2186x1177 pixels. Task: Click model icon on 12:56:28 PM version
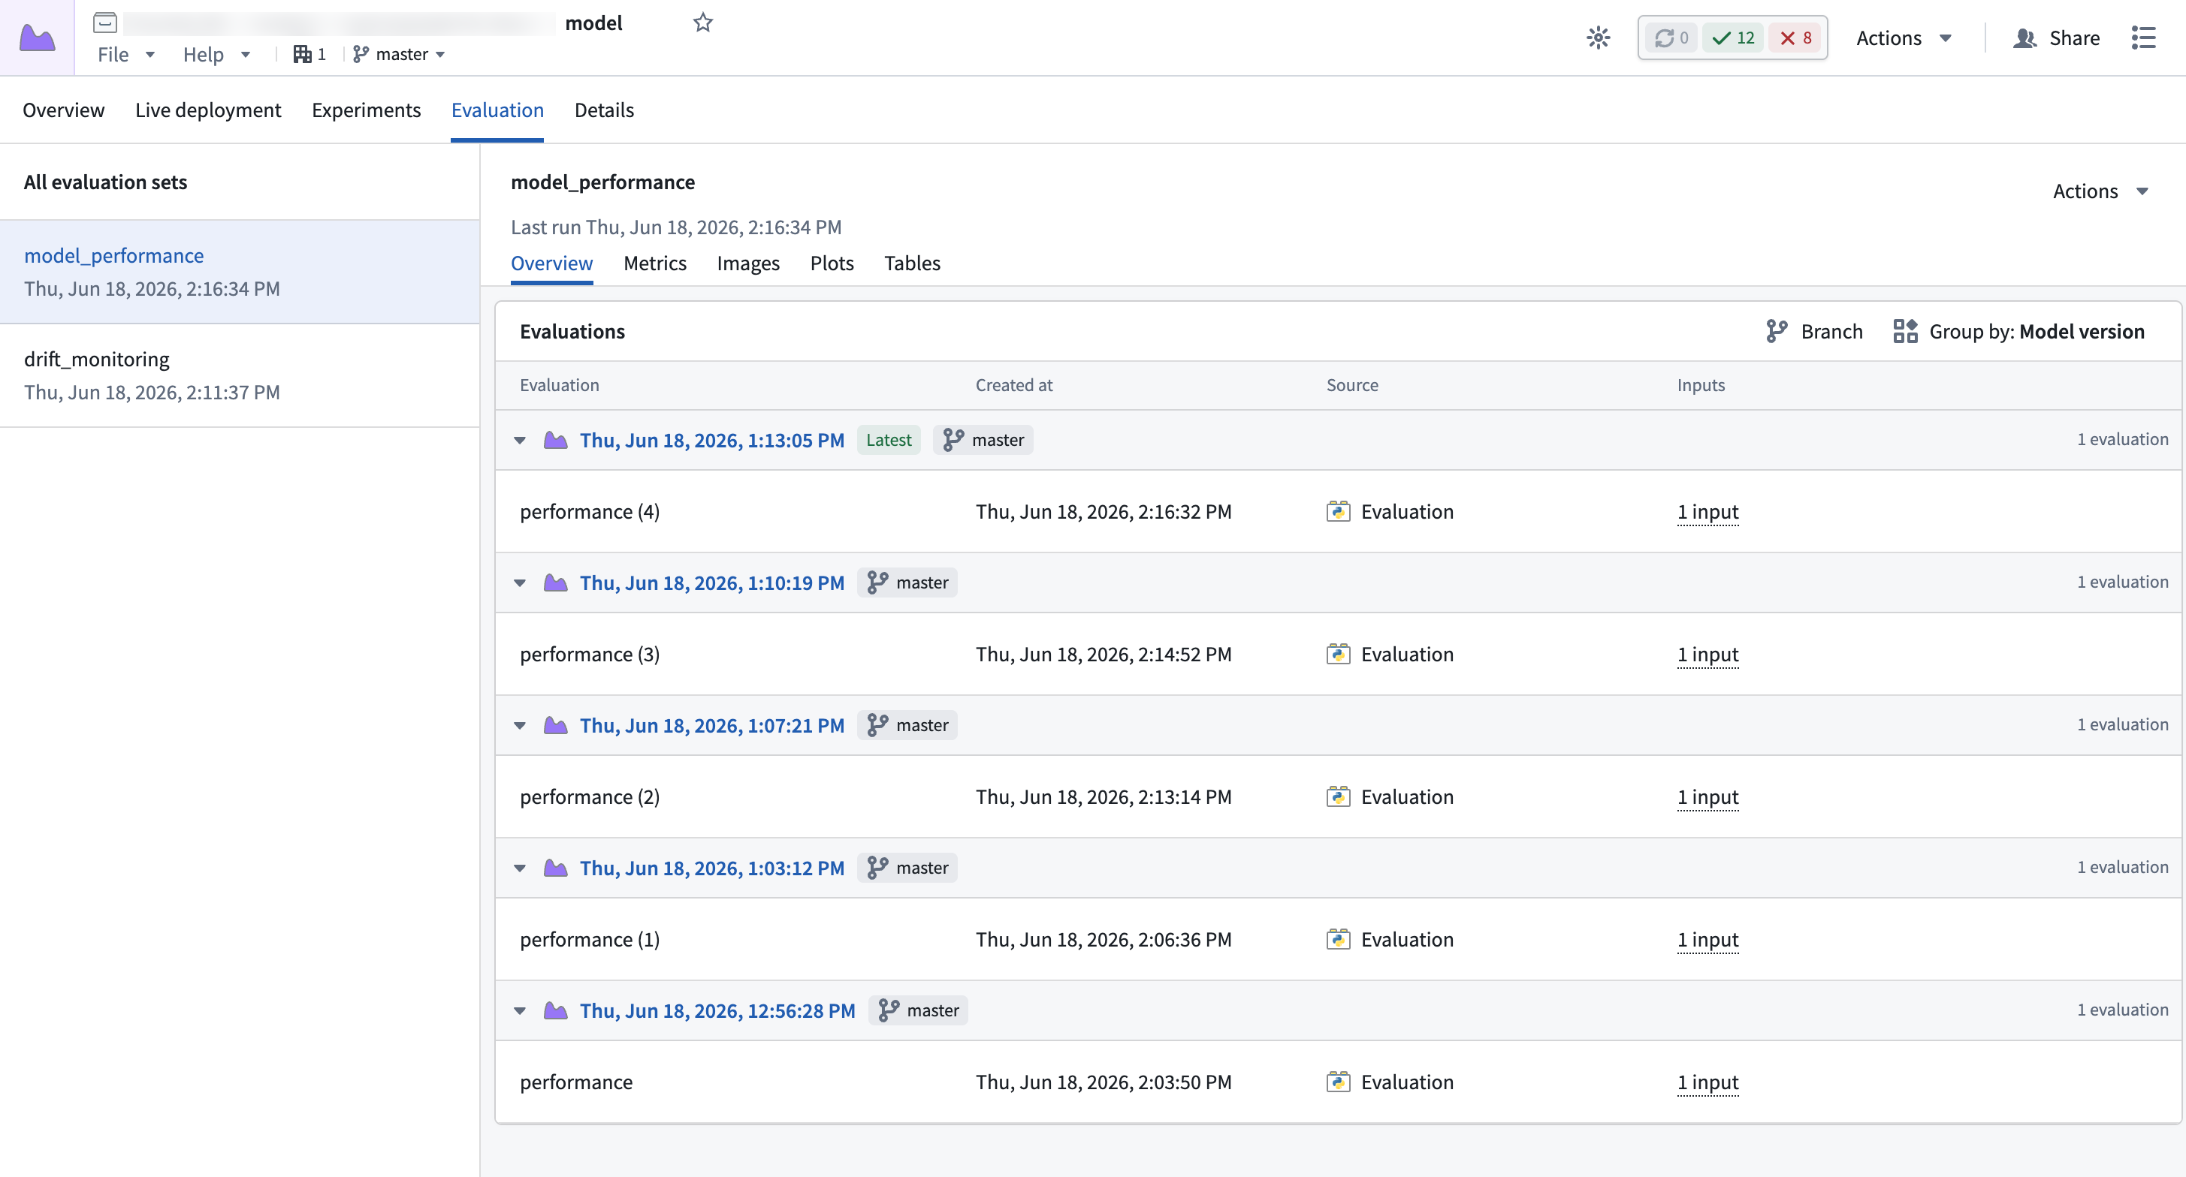tap(555, 1010)
